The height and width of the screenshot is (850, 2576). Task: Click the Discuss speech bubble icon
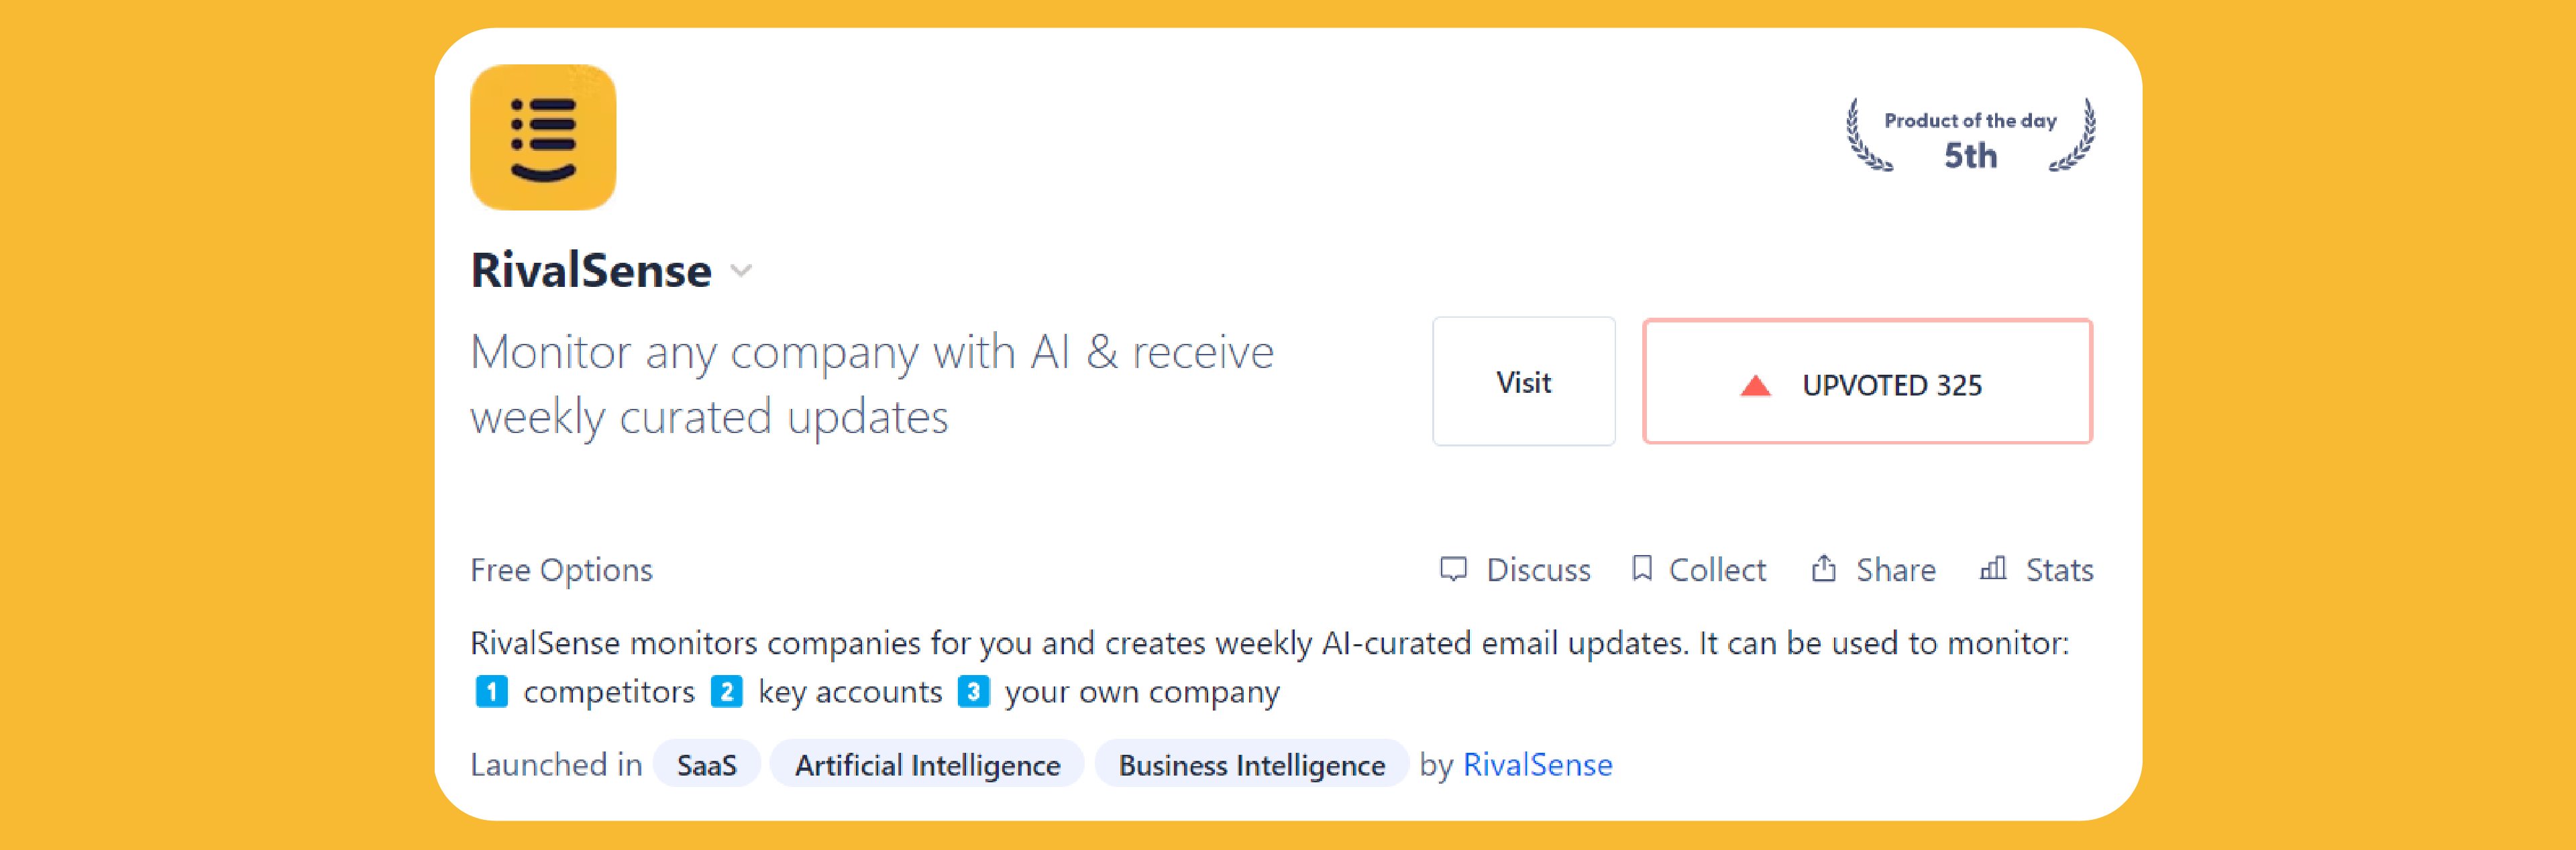[1453, 569]
